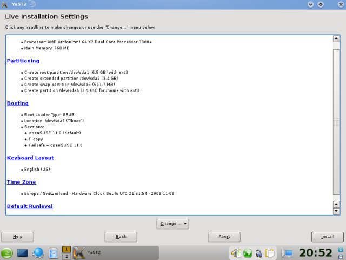Screen dimensions: 346x260
Task: Start installation with Install button
Action: tap(328, 237)
